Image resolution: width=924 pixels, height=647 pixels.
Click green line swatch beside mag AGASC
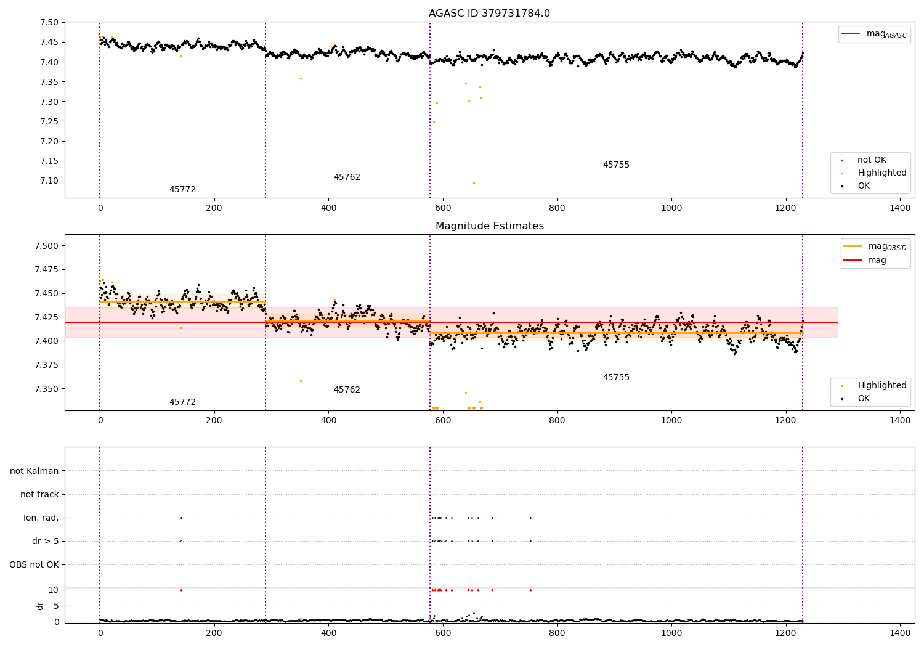(851, 33)
